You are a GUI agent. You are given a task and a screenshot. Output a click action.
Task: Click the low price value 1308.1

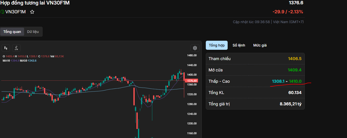[x=278, y=81]
